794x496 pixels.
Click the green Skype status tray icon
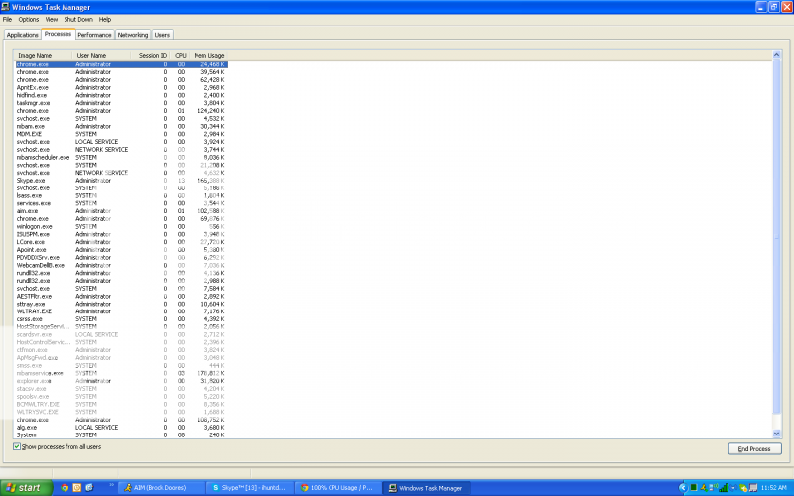point(742,488)
